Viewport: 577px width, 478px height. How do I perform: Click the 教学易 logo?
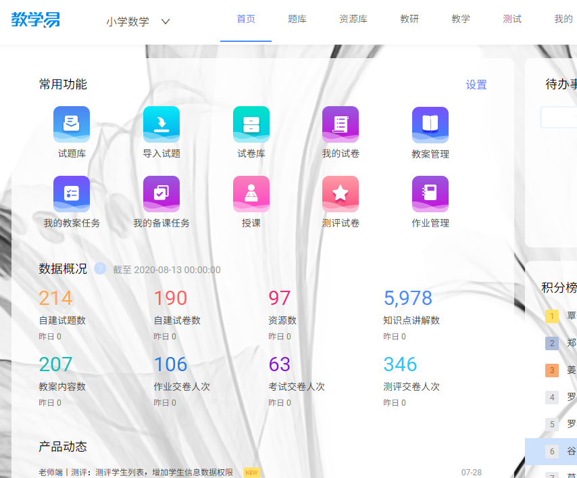tap(36, 20)
